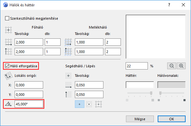
Task: Click the Lokális origó Y field
Action: 29,95
